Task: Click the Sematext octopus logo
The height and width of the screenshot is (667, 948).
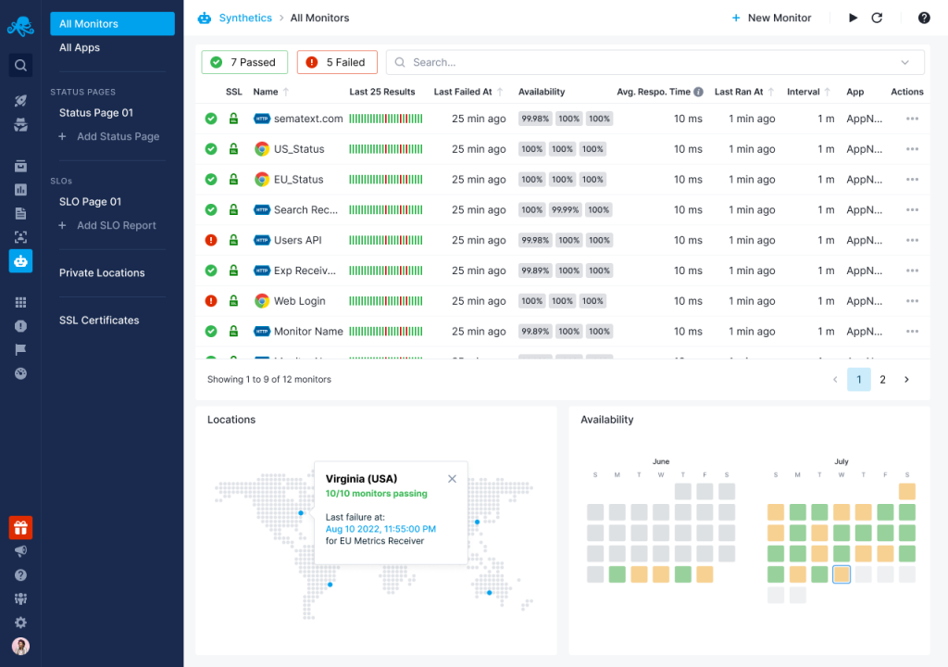Action: [x=20, y=26]
